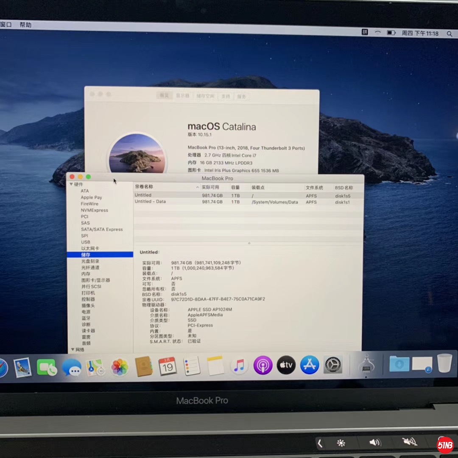458x458 pixels.
Task: Launch the App Store dock icon
Action: (309, 365)
